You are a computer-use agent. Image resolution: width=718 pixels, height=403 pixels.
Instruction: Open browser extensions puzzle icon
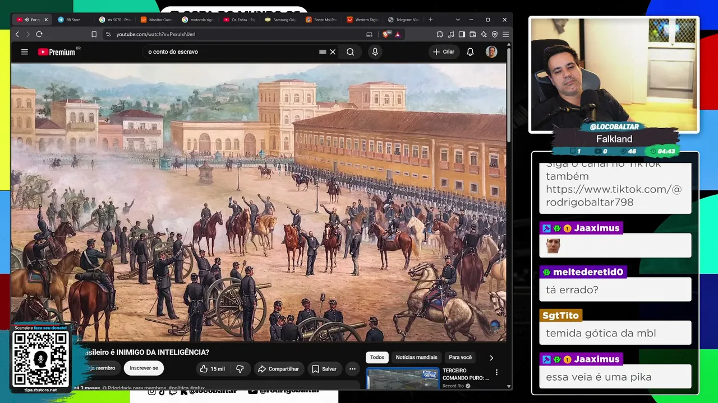[440, 34]
